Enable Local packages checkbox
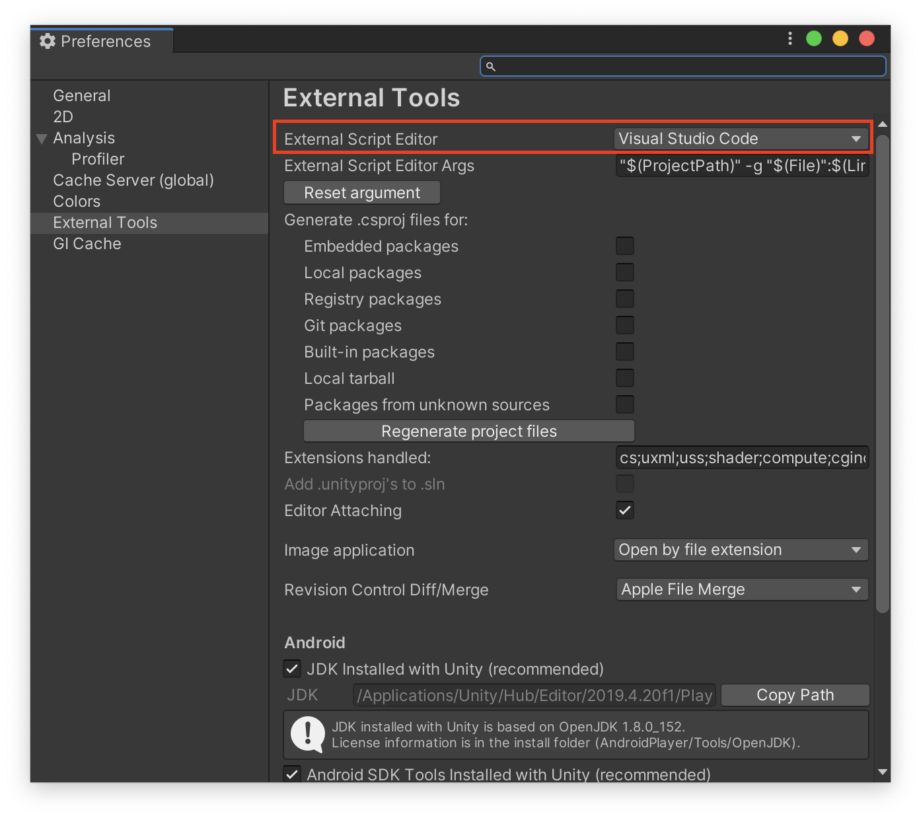Viewport: 921px width, 818px height. tap(625, 272)
